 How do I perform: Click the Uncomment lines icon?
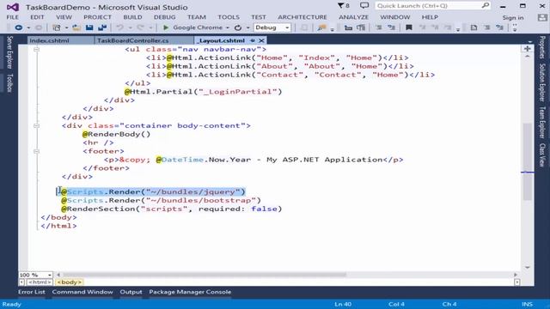[392, 27]
